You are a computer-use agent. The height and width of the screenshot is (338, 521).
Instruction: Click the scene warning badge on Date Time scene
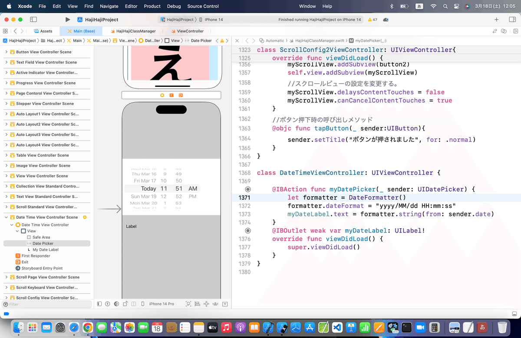pyautogui.click(x=85, y=217)
